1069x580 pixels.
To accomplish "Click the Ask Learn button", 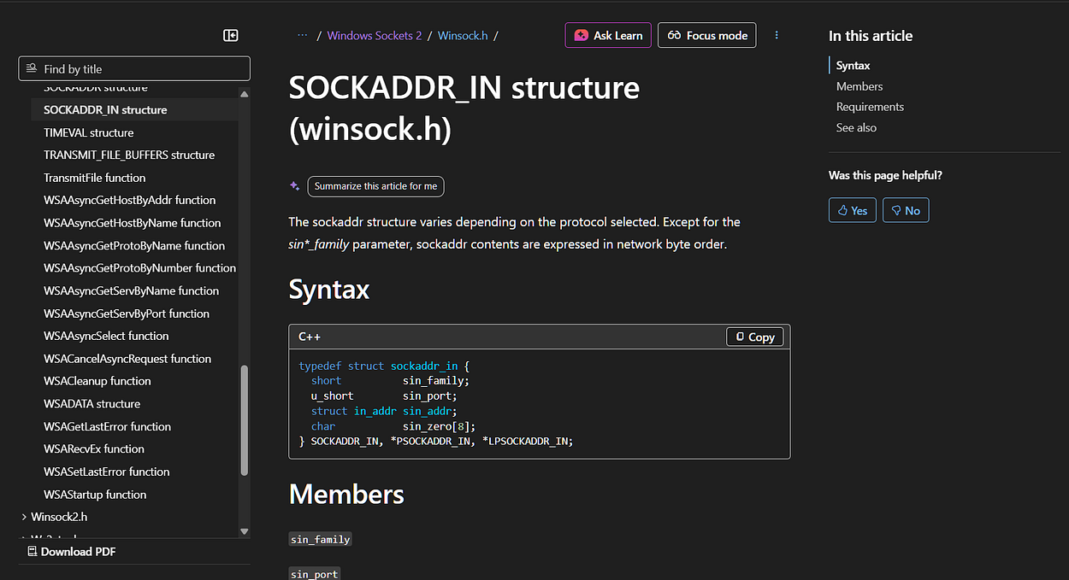I will point(608,35).
